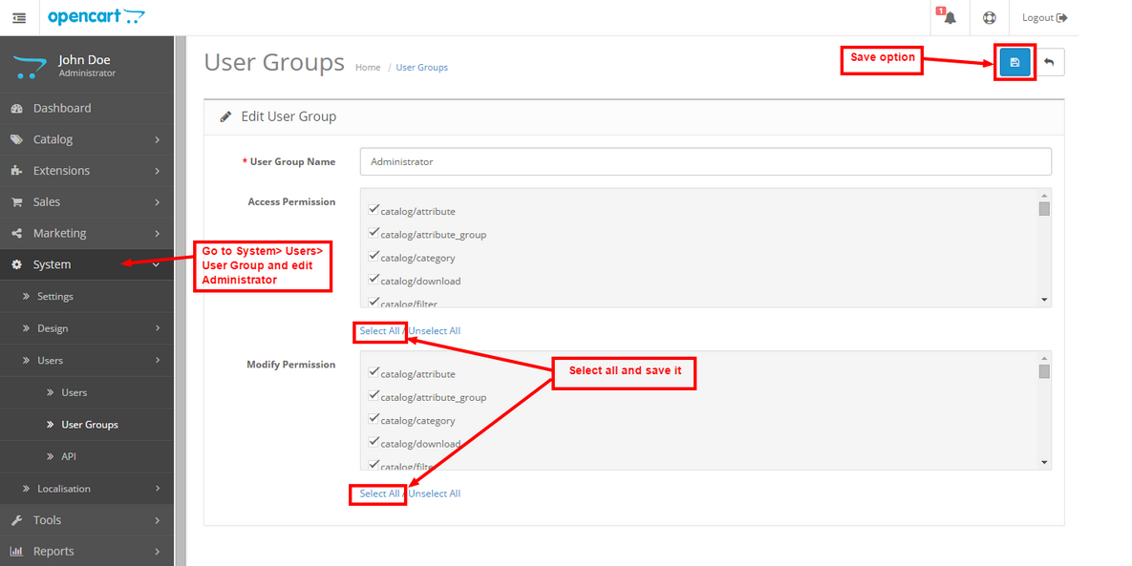The image size is (1132, 566).
Task: Click the Access Permission list scrollbar
Action: tap(1044, 248)
